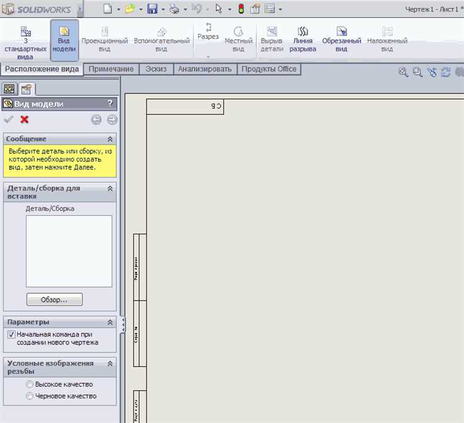Zoom to fit magnifier icon

403,72
